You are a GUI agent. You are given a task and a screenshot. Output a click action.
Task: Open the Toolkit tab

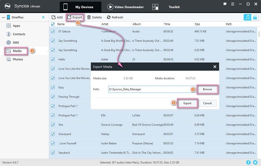click(174, 7)
